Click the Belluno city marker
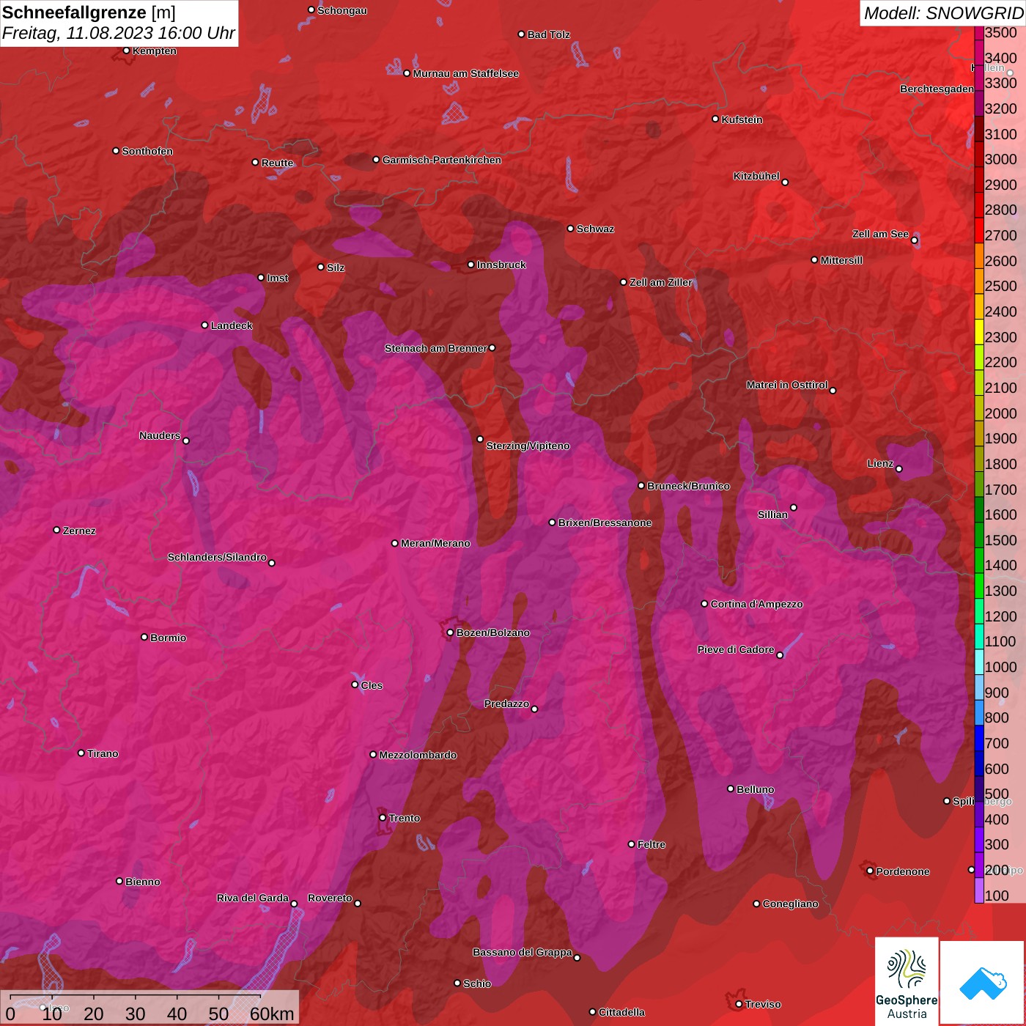The height and width of the screenshot is (1026, 1026). pyautogui.click(x=730, y=789)
